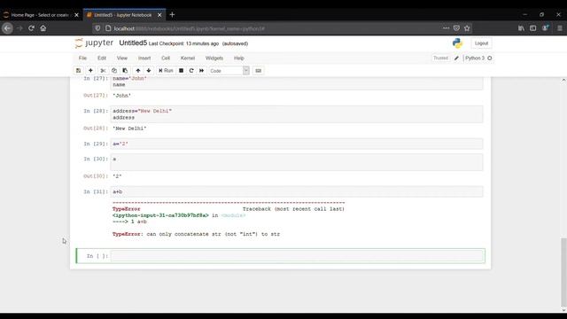The width and height of the screenshot is (567, 319).
Task: Click the output text 'John'
Action: click(122, 96)
